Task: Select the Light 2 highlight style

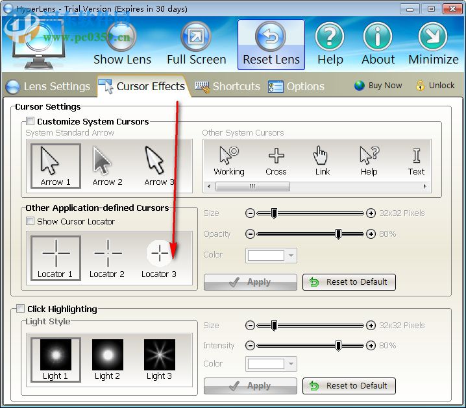Action: click(x=107, y=359)
